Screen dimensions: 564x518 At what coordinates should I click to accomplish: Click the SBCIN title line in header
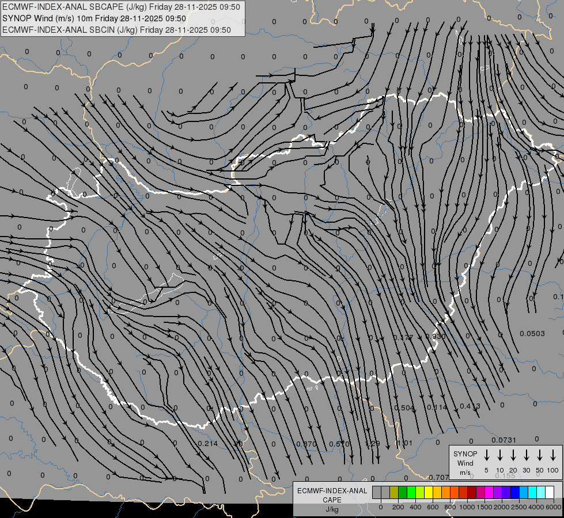pyautogui.click(x=116, y=30)
